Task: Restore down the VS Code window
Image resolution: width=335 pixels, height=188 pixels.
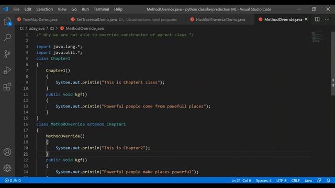Action: 314,9
